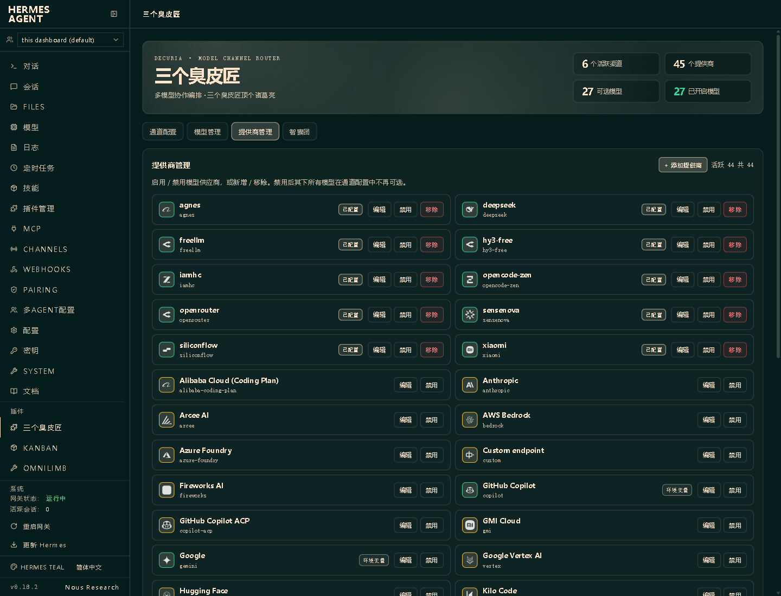Click the GitHub Copilot ACP logo

(x=167, y=526)
